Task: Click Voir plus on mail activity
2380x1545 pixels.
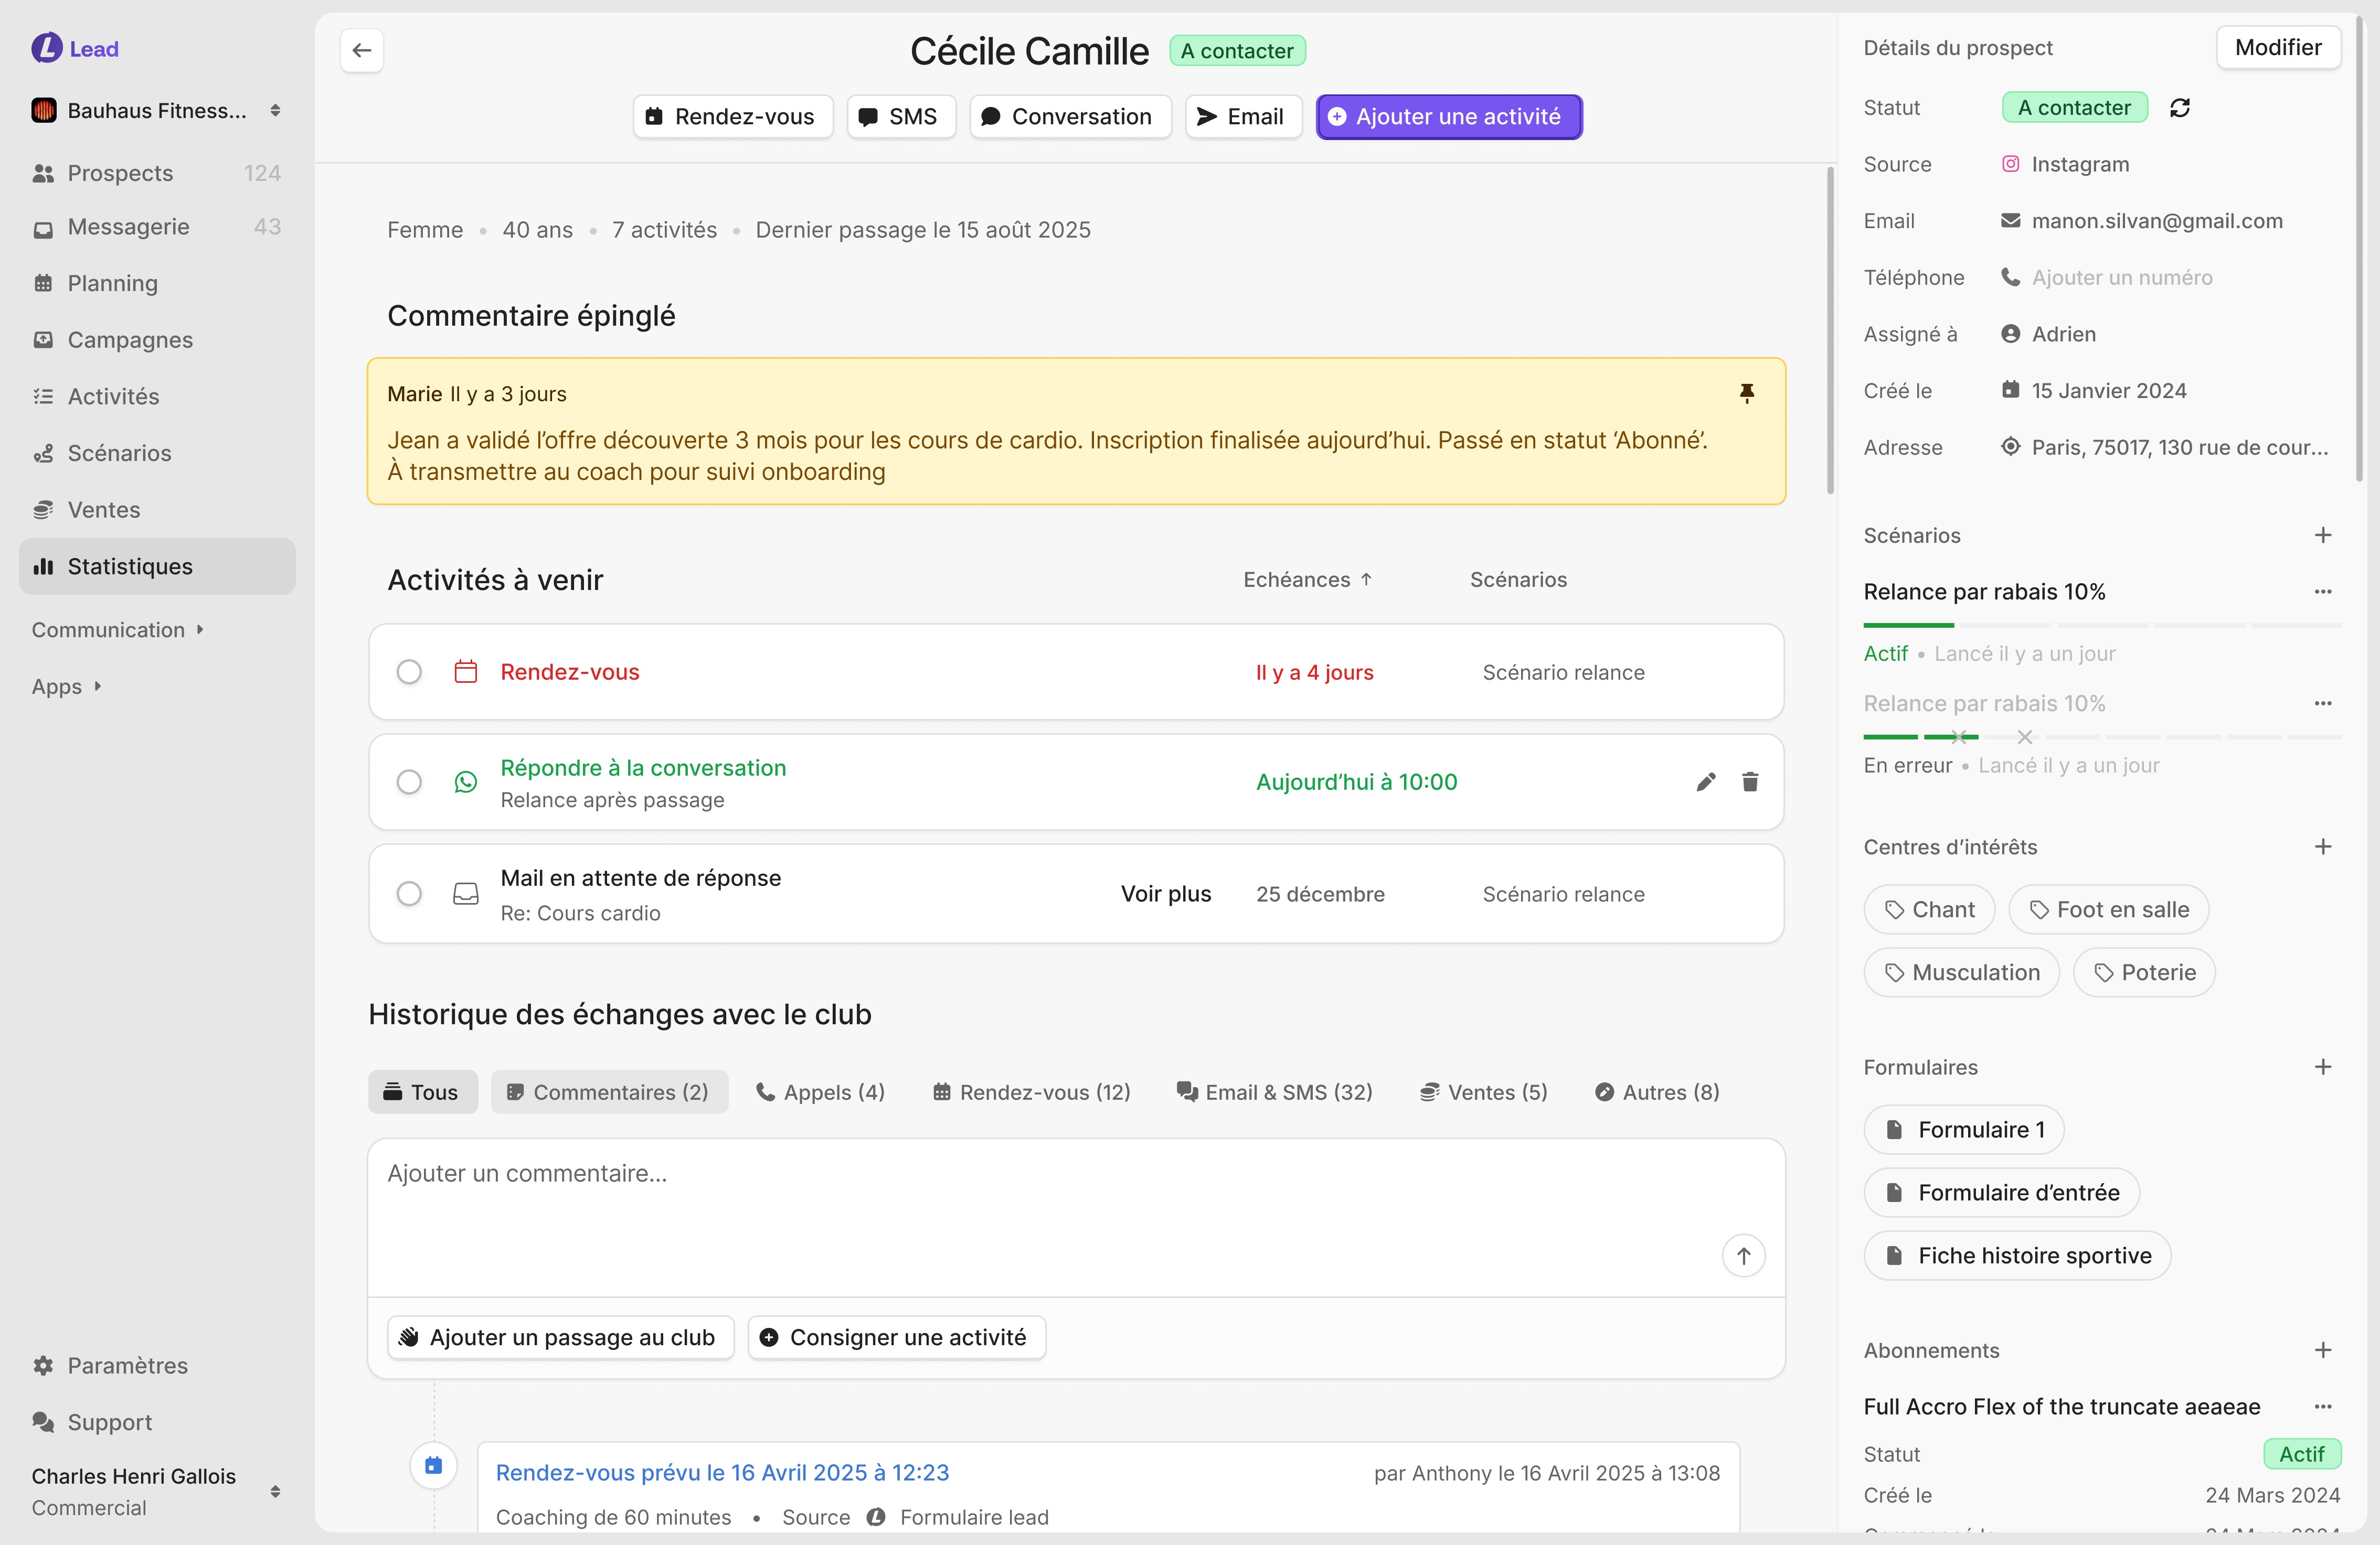Action: point(1165,894)
